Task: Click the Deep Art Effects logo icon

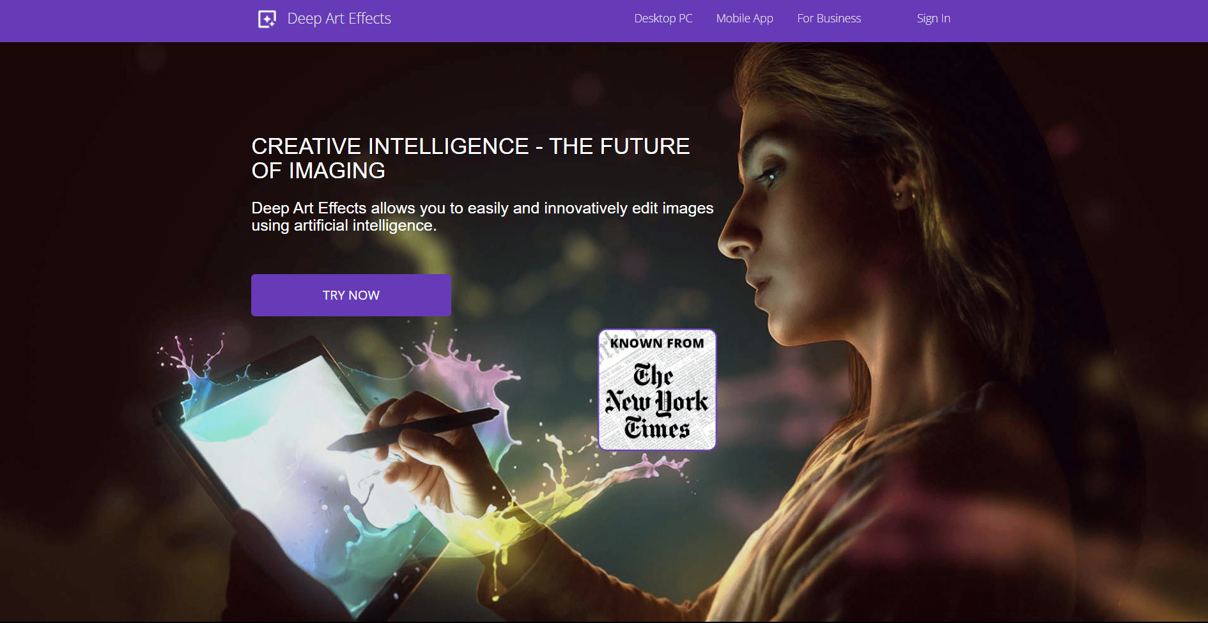Action: click(267, 19)
